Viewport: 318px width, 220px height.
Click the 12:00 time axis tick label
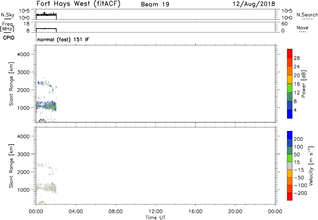(x=155, y=211)
